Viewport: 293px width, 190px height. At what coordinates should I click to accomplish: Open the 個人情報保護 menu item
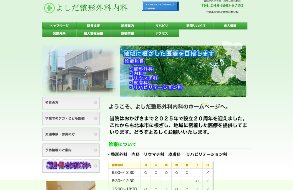click(94, 33)
